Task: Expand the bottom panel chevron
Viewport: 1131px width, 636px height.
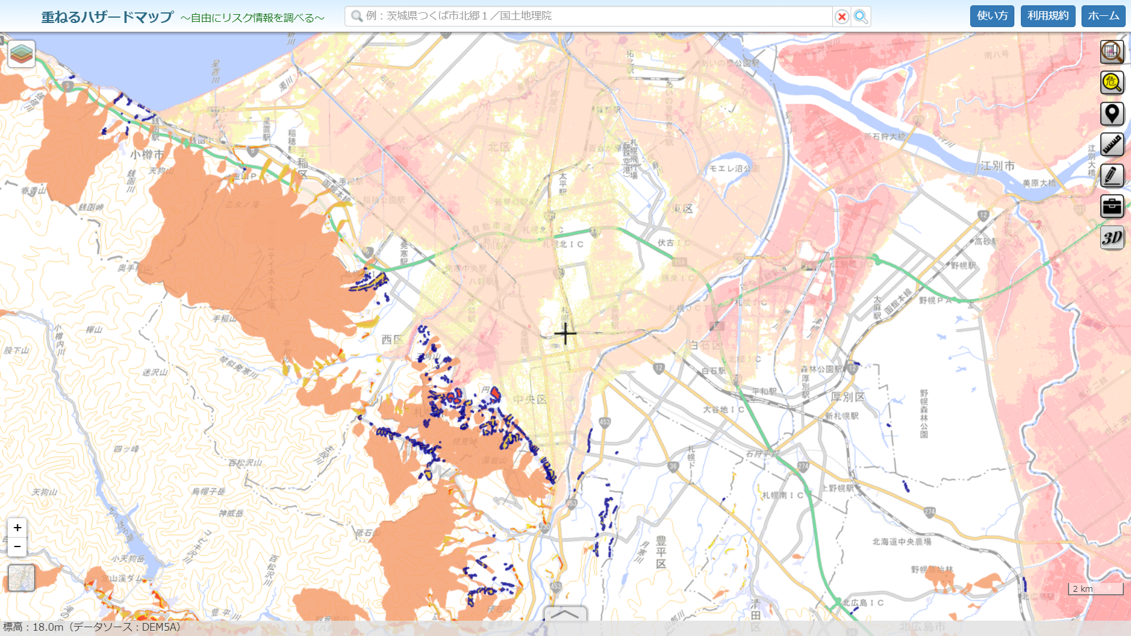Action: (565, 614)
